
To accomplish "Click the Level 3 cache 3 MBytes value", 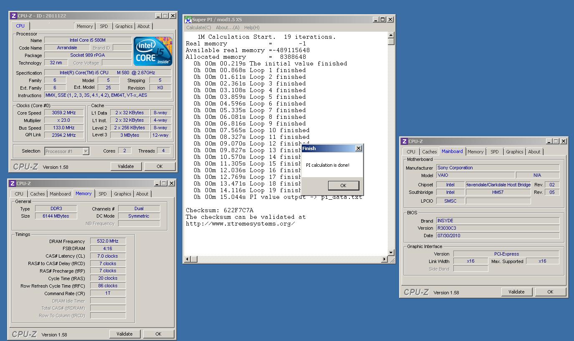I will (x=130, y=135).
